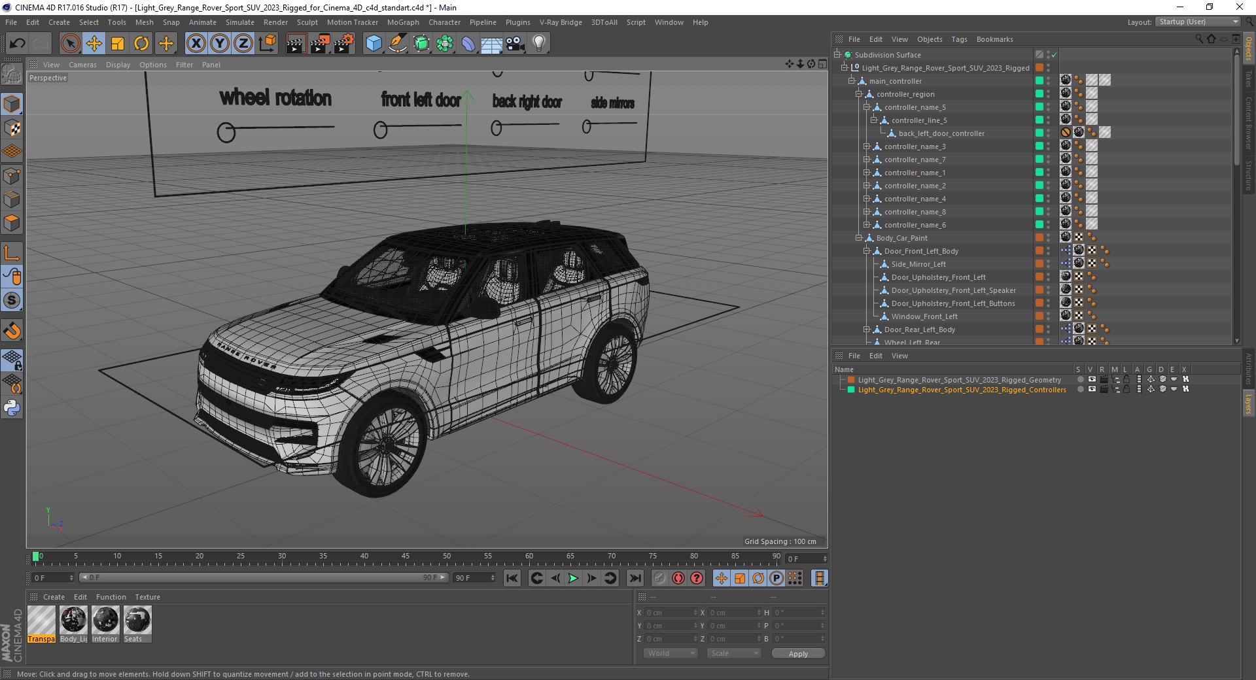Screen dimensions: 1256x680
Task: Toggle Controllers layer solo dot
Action: point(1080,389)
